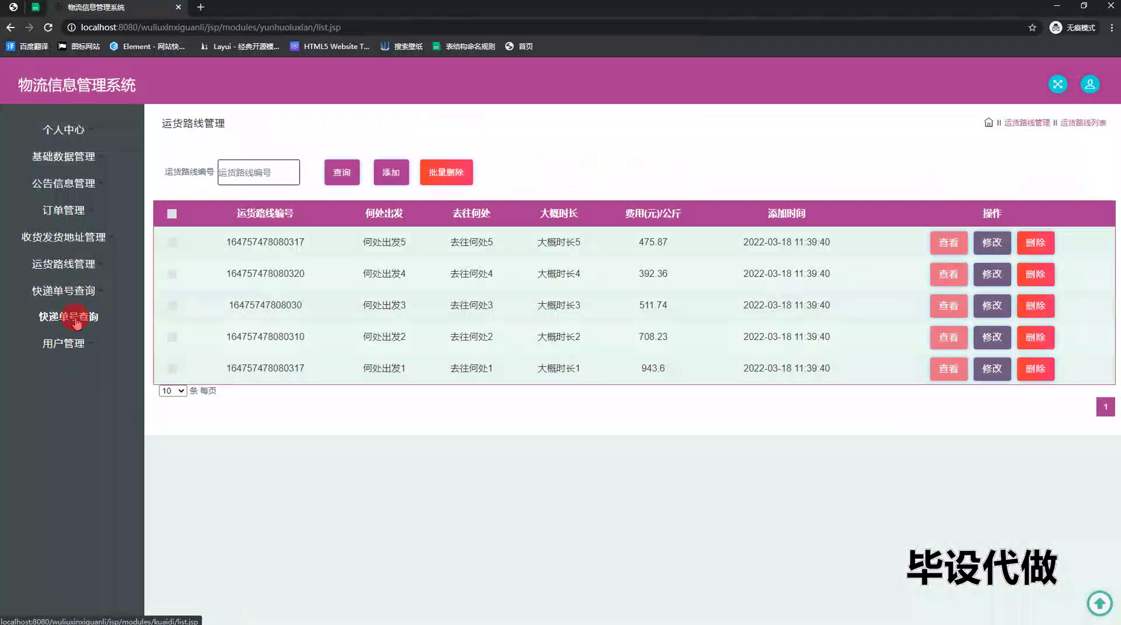Open browser menu three-dot icon
1121x625 pixels.
click(1112, 27)
